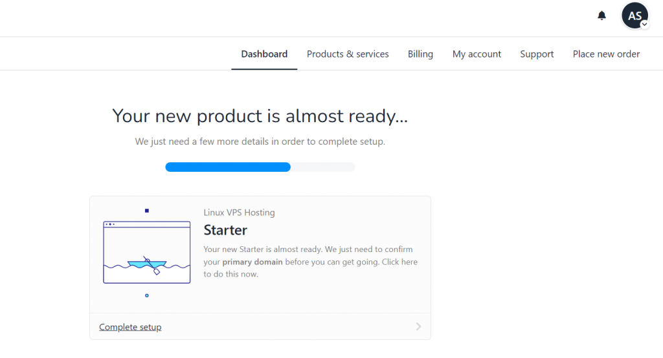Image resolution: width=663 pixels, height=358 pixels.
Task: Select the Linux VPS Hosting label
Action: click(x=239, y=213)
